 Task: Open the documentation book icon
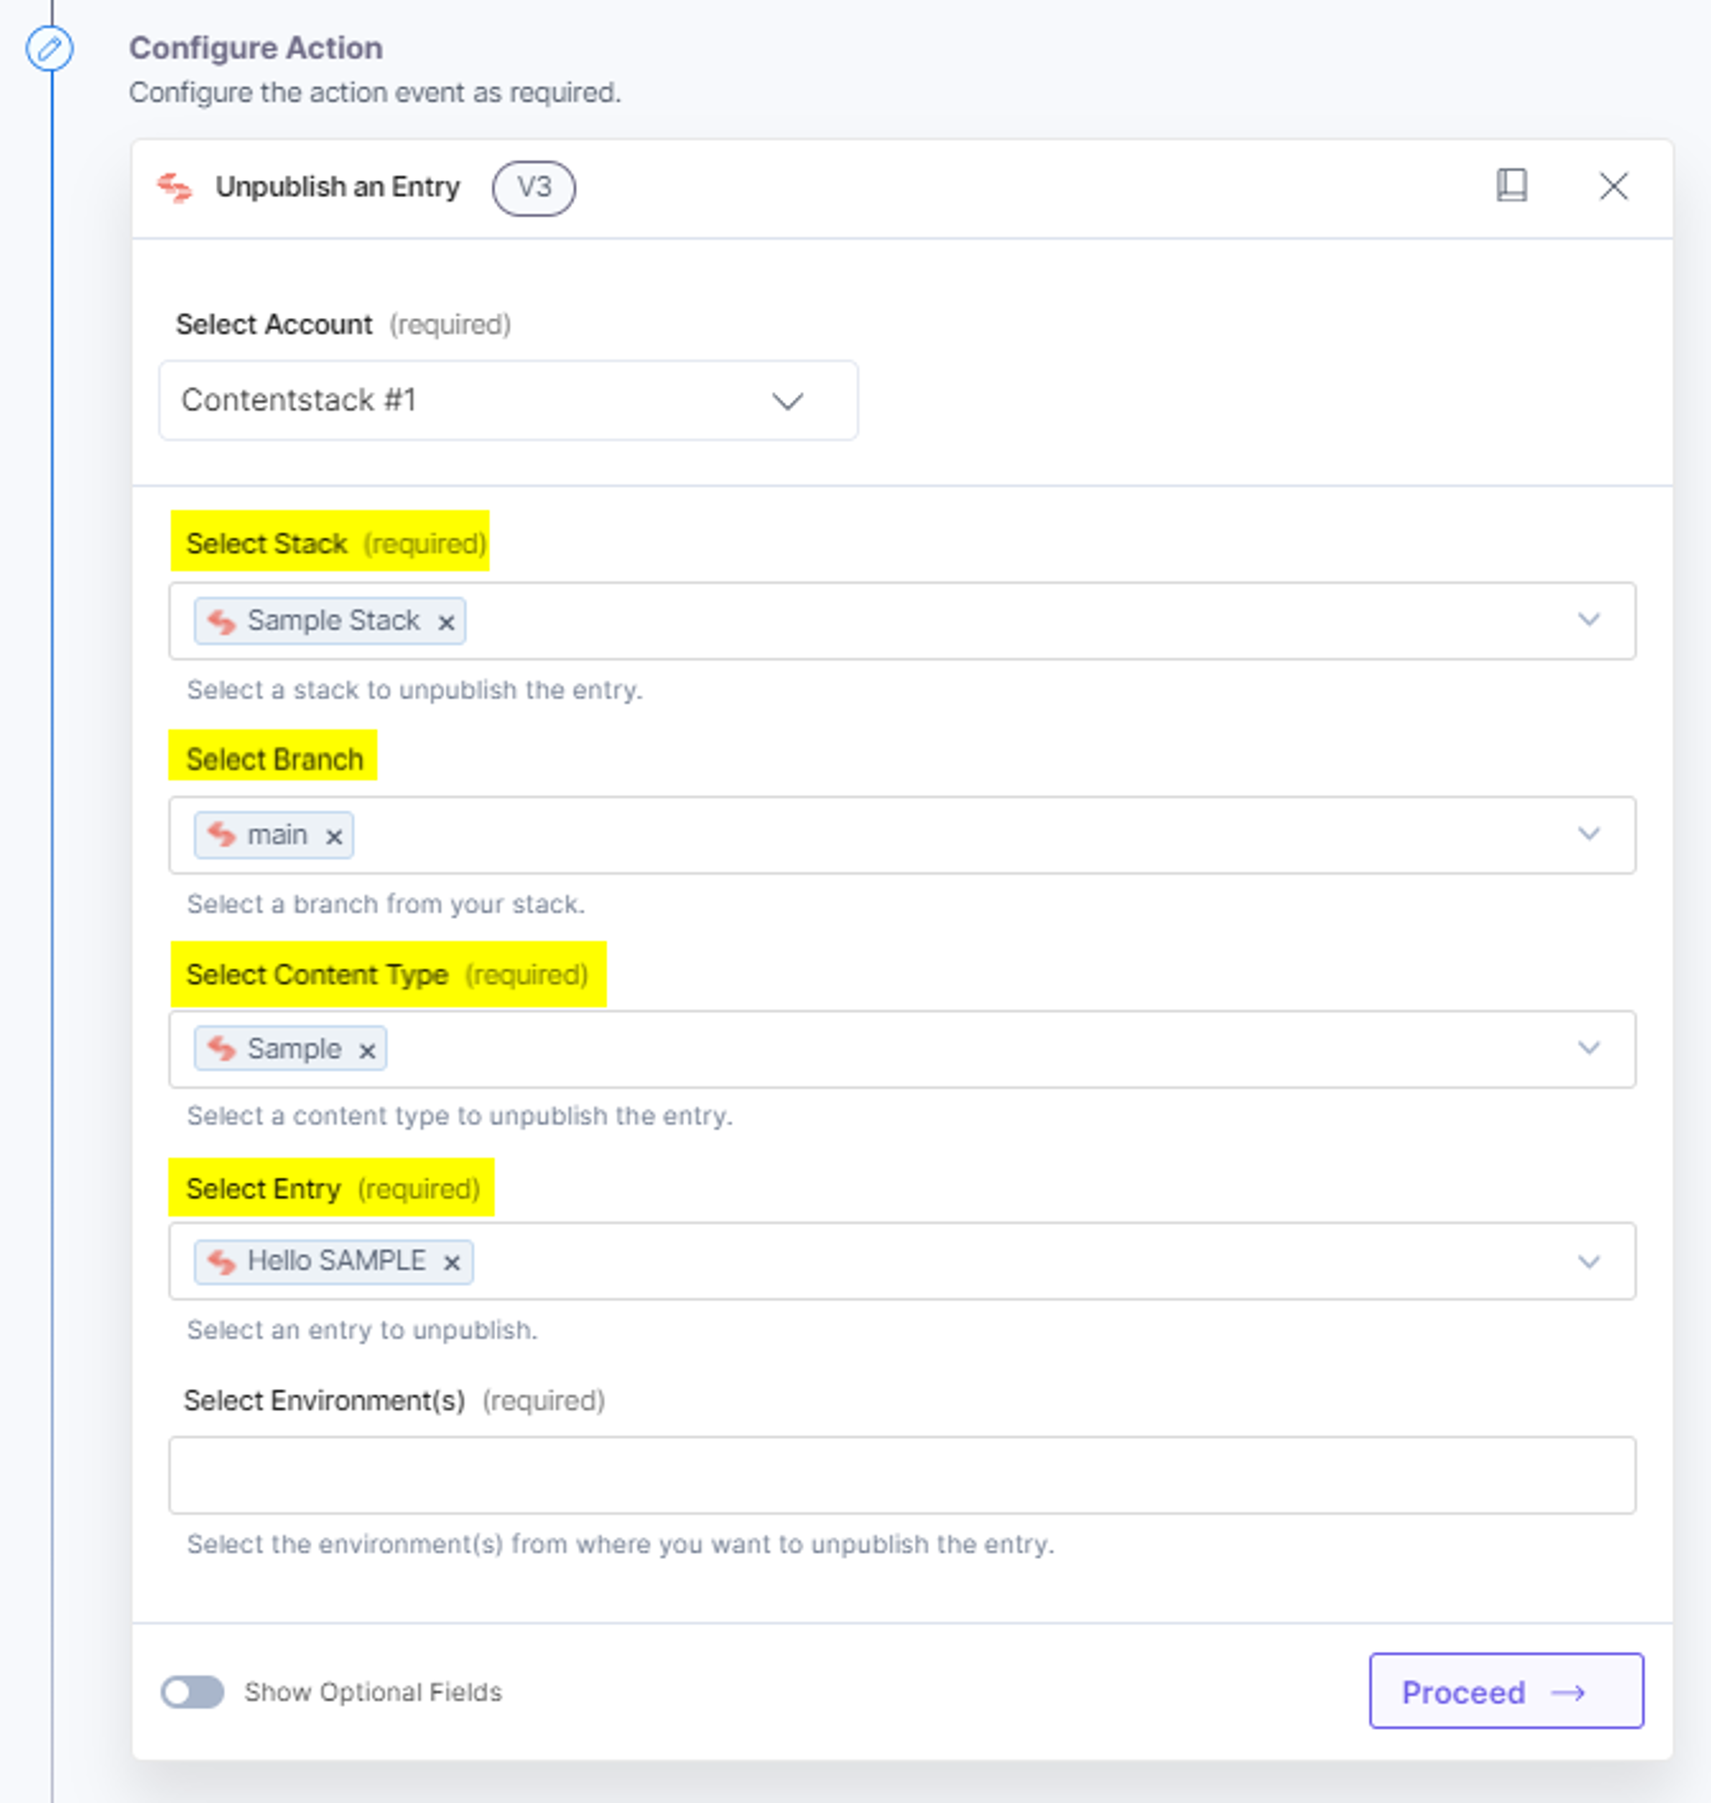pos(1511,185)
